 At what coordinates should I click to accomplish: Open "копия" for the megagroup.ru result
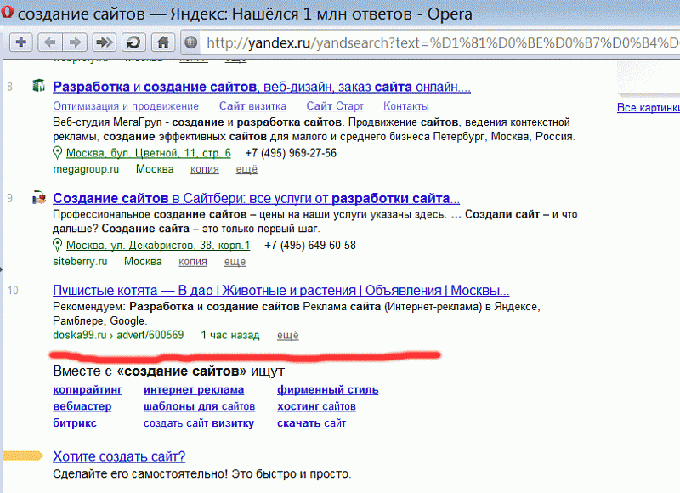click(204, 169)
